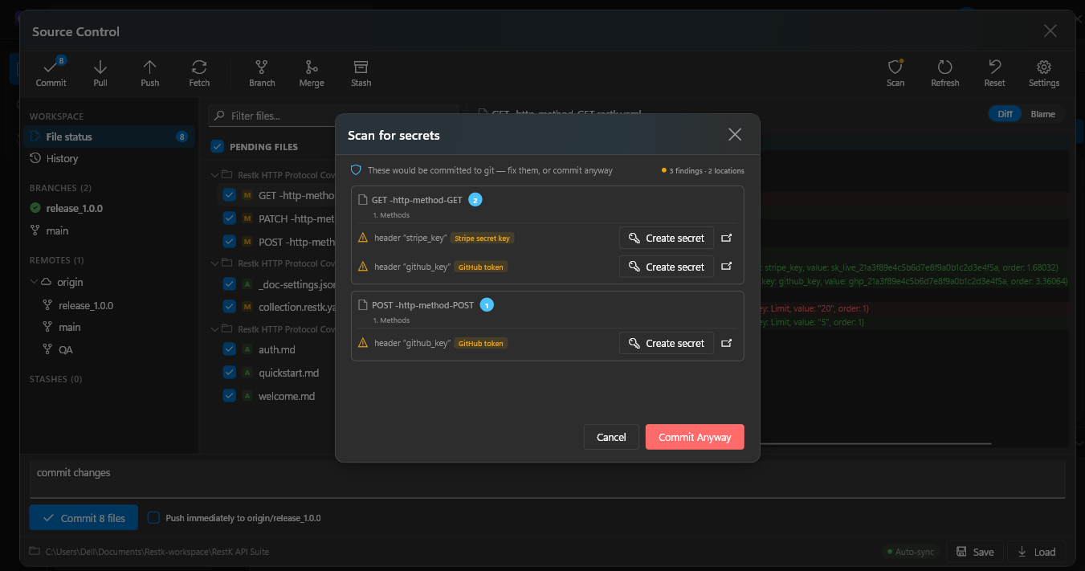Enable Push immediately to origin/release_1.0.0

[153, 518]
